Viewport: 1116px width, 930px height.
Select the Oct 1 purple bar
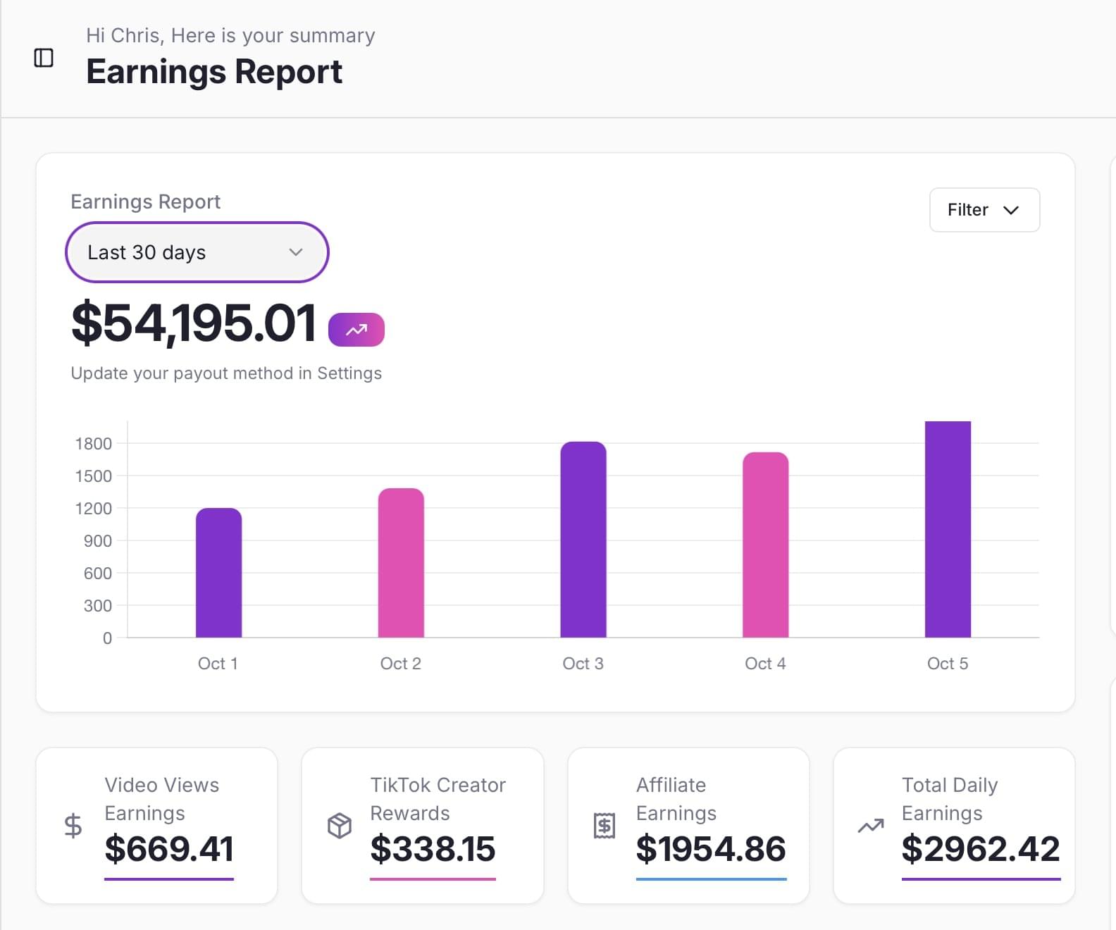(218, 573)
